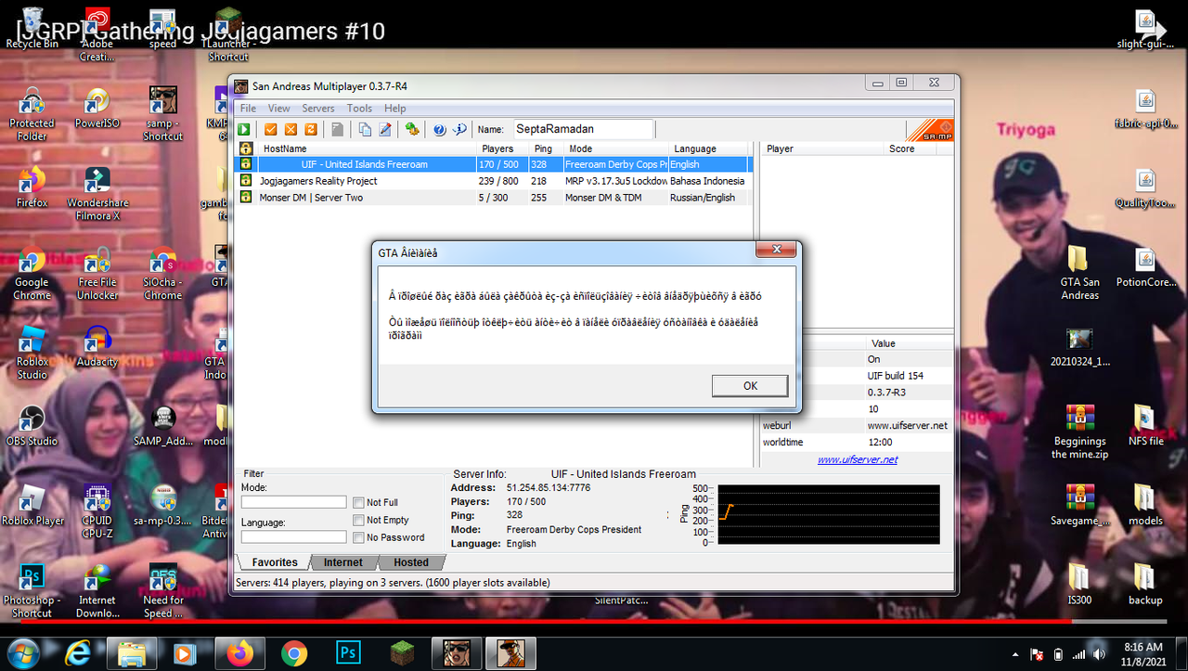Sort server list by the Mode column header

(616, 148)
